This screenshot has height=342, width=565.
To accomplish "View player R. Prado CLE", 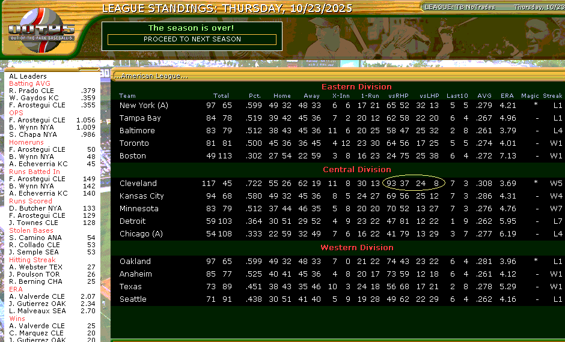I will 34,91.
